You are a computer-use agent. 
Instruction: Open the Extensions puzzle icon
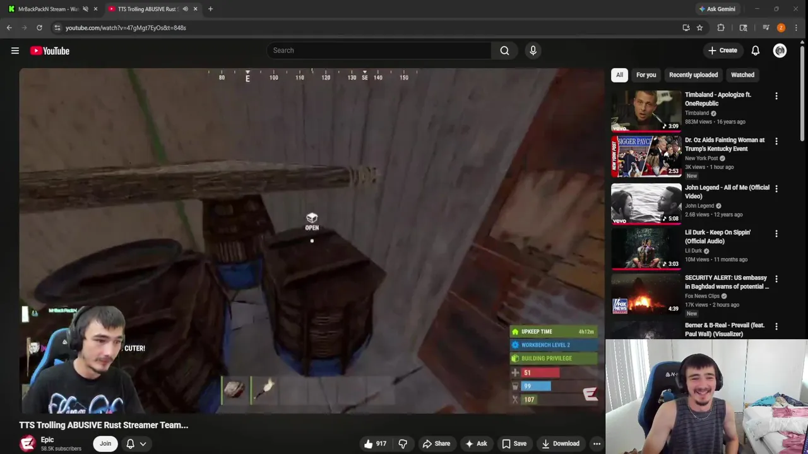pos(721,28)
